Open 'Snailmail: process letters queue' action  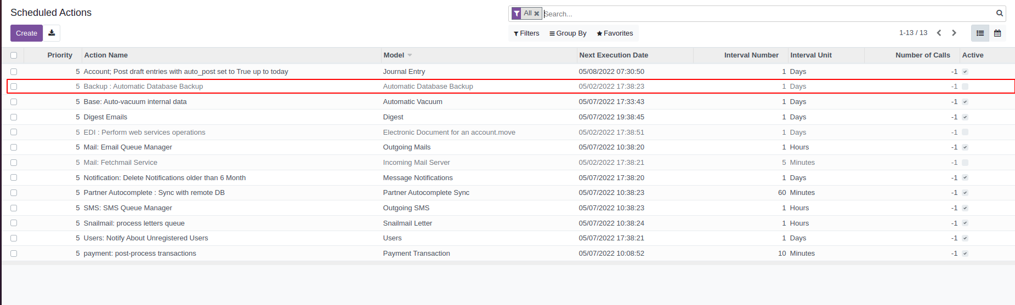pyautogui.click(x=134, y=223)
